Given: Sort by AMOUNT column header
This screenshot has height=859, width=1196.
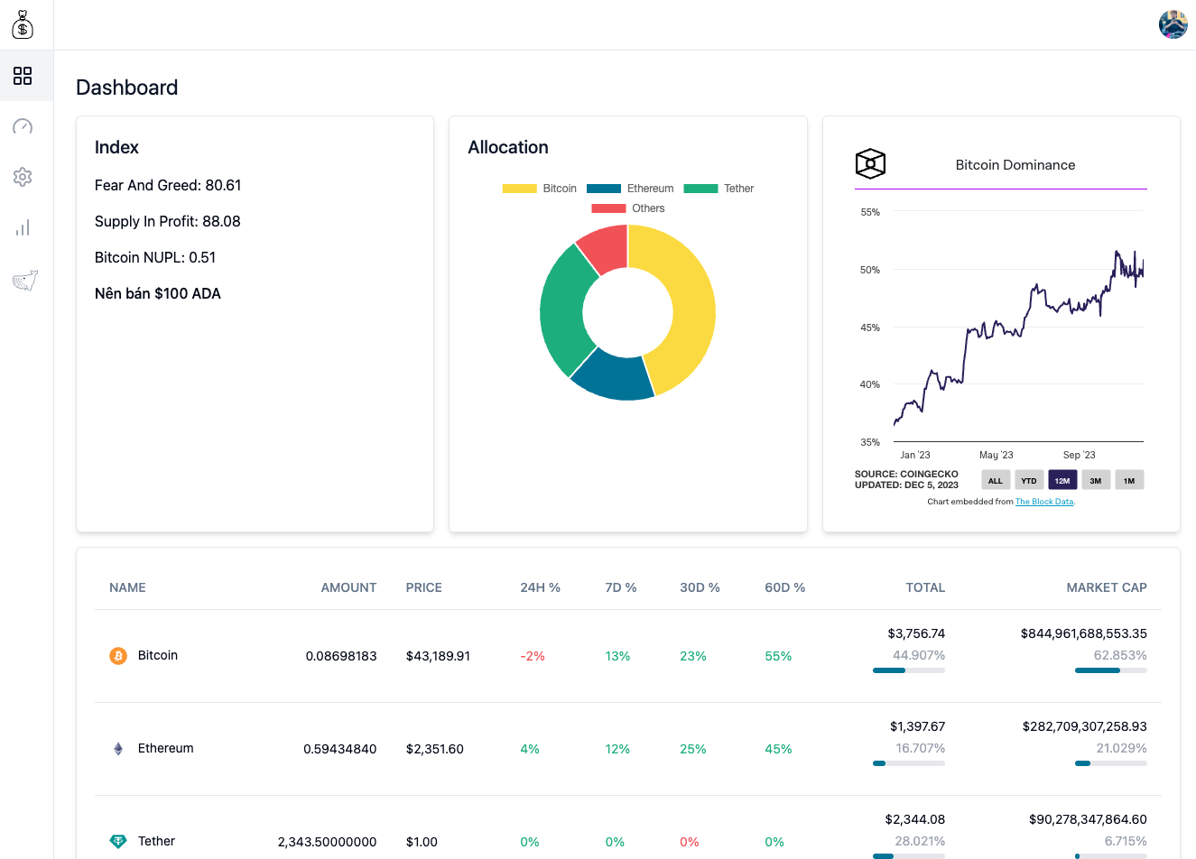Looking at the screenshot, I should 348,587.
